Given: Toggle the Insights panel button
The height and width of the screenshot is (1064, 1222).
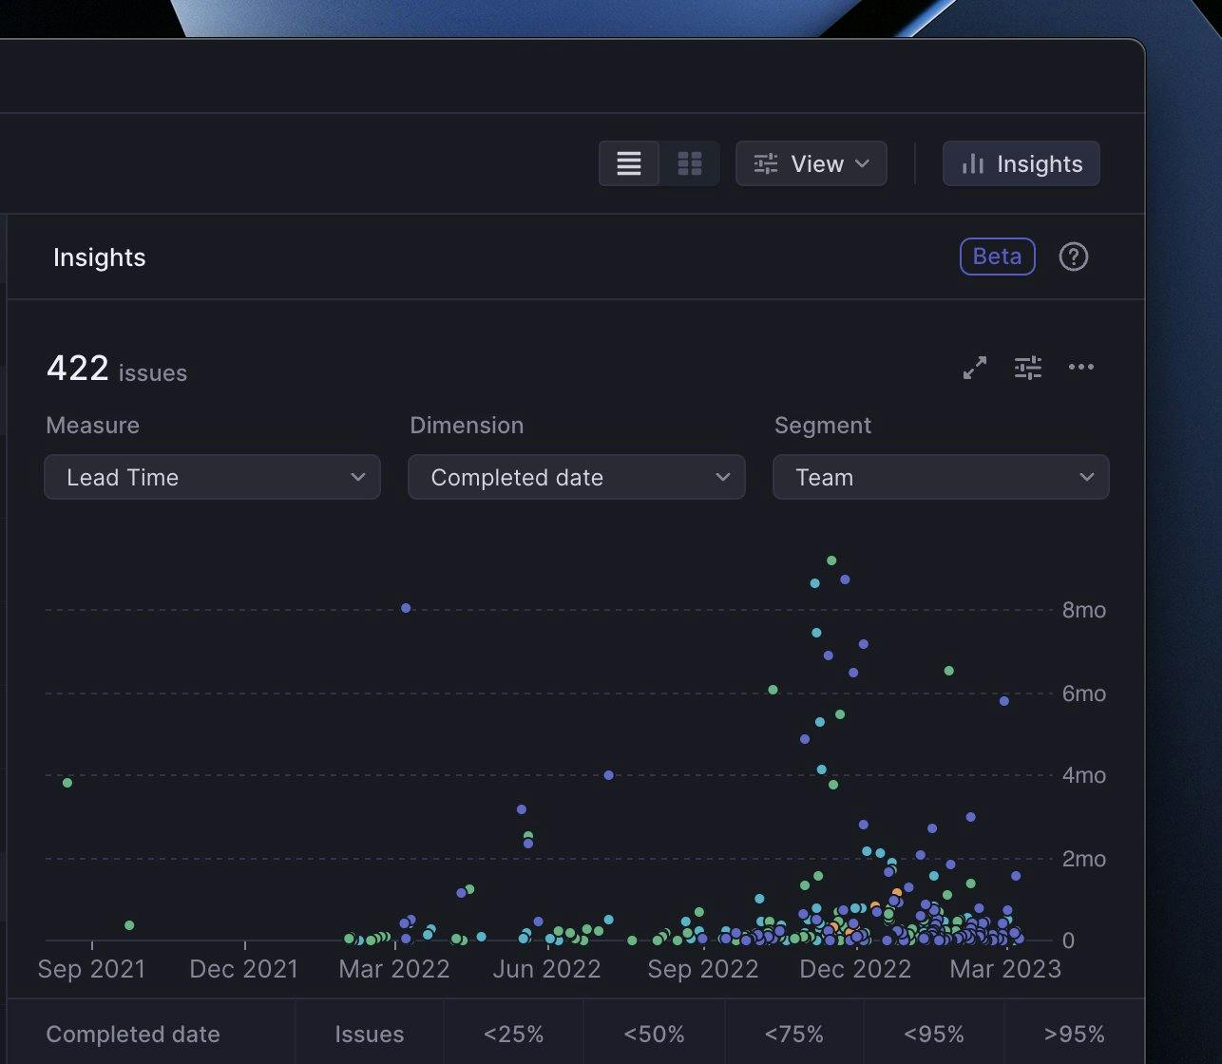Looking at the screenshot, I should pos(1022,163).
